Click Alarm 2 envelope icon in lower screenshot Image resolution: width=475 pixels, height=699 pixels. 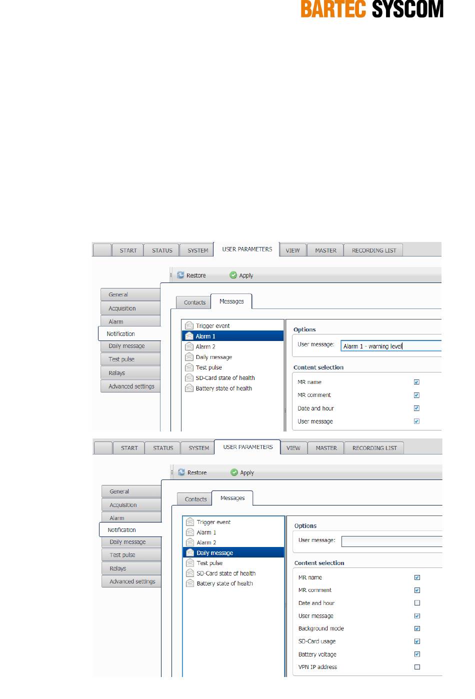click(x=190, y=542)
